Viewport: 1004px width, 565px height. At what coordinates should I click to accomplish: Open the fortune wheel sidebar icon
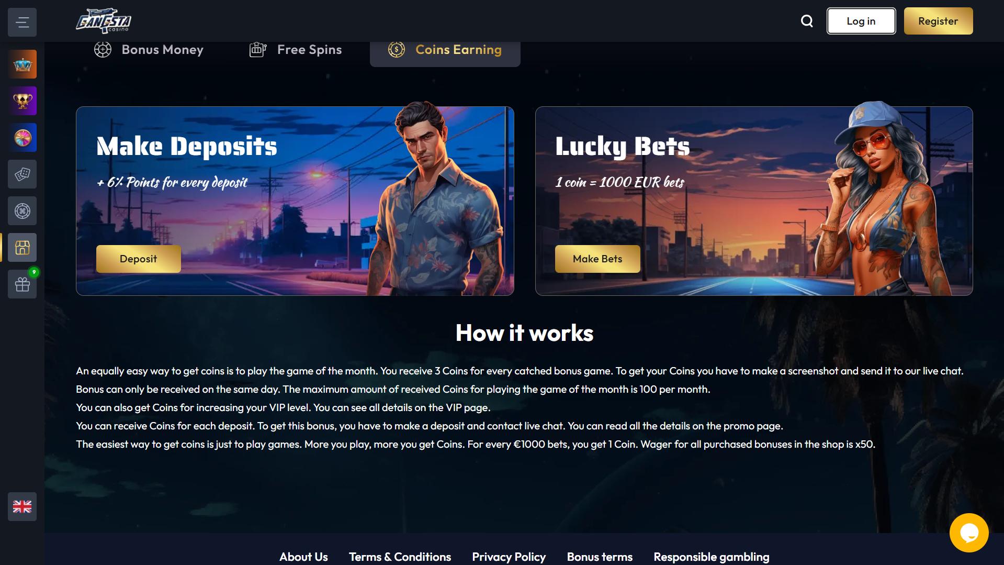click(x=22, y=138)
